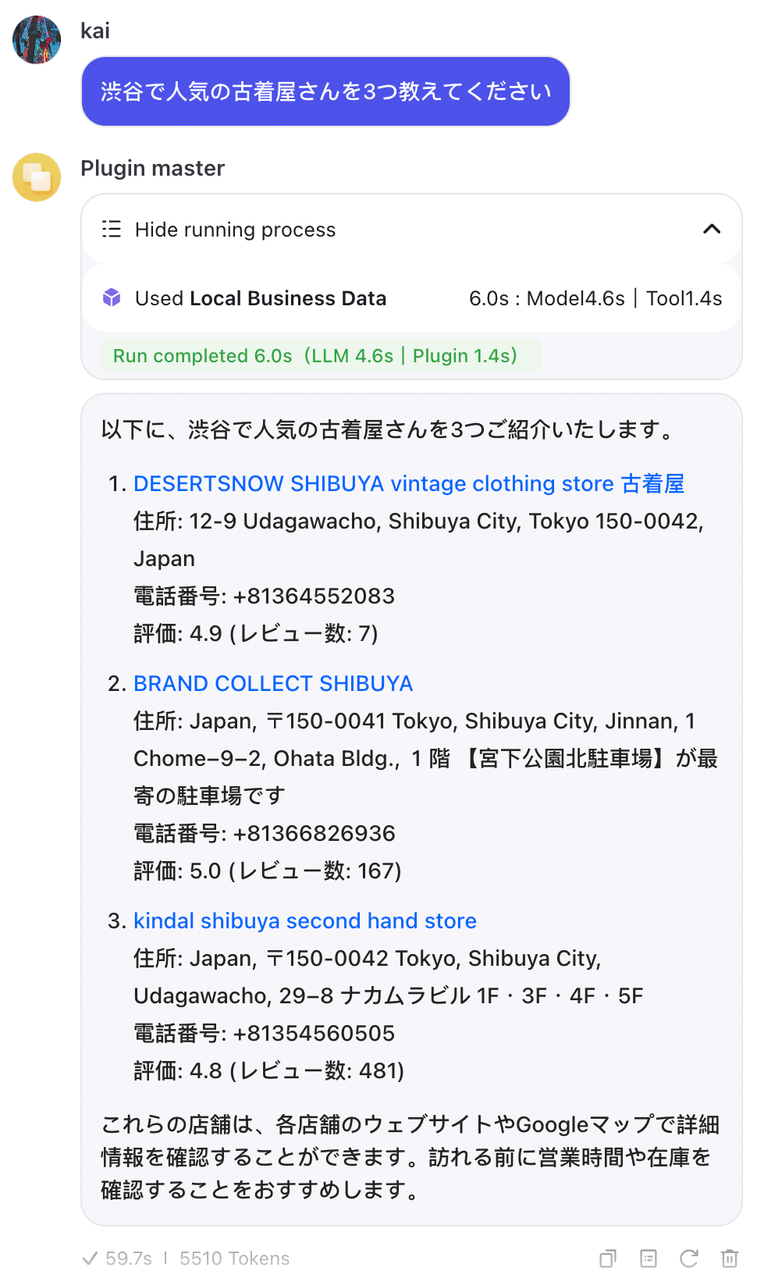Open the response log details icon
Image resolution: width=757 pixels, height=1282 pixels.
(x=648, y=1258)
